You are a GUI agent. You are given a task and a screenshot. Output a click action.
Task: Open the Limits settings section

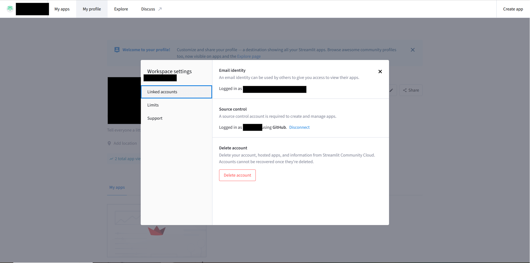pos(153,105)
